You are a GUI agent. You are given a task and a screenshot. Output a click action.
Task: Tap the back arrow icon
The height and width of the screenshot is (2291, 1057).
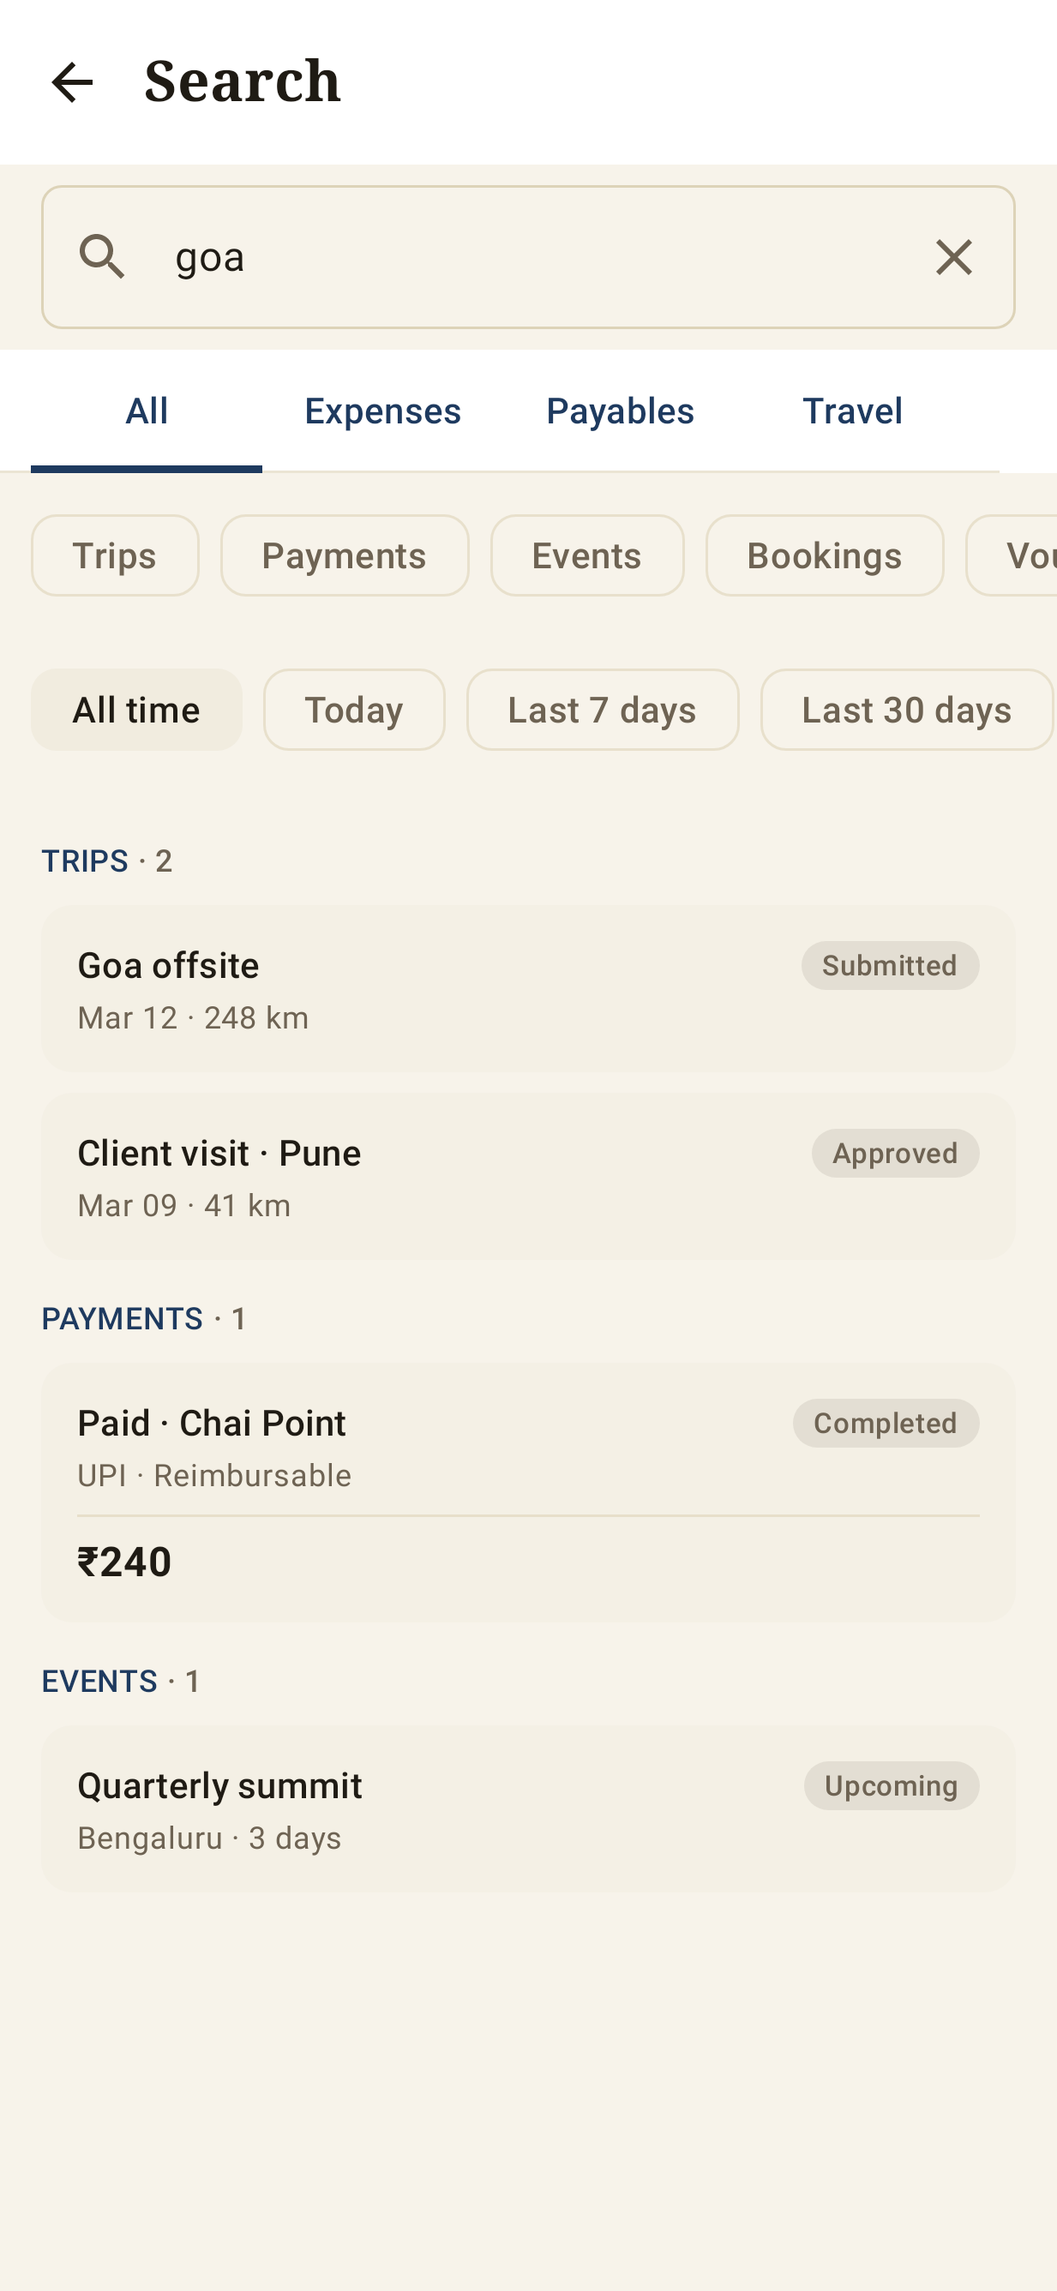(72, 81)
